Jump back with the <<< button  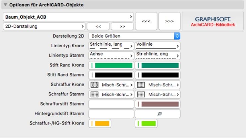pyautogui.click(x=146, y=21)
